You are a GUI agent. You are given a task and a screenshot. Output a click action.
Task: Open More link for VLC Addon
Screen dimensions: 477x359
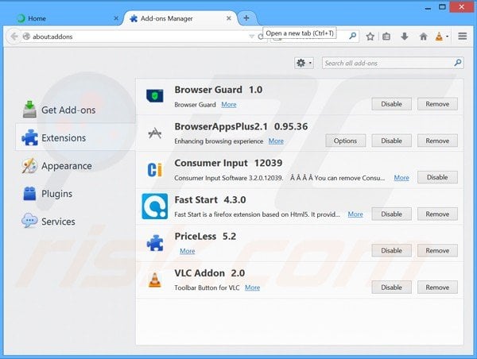(x=253, y=288)
